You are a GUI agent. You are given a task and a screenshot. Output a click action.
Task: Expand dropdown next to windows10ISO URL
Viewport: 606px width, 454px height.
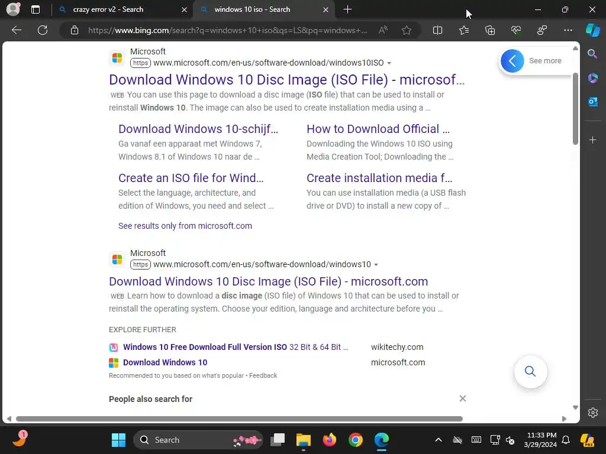(x=389, y=63)
